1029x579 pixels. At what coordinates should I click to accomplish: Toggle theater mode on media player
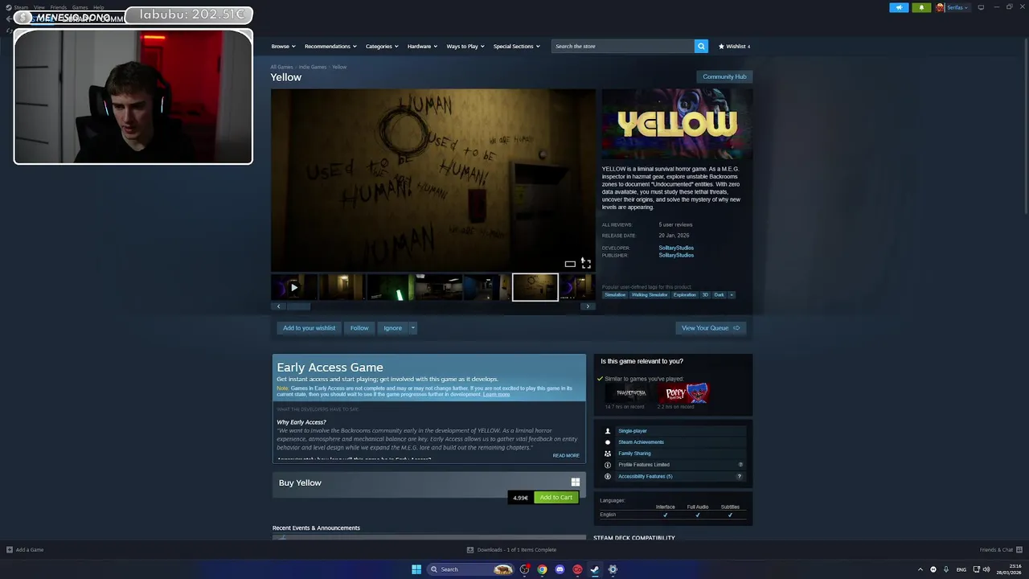570,264
